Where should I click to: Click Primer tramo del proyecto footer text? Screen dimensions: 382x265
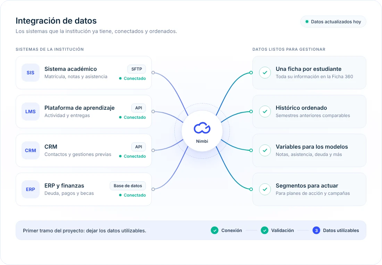pyautogui.click(x=84, y=231)
